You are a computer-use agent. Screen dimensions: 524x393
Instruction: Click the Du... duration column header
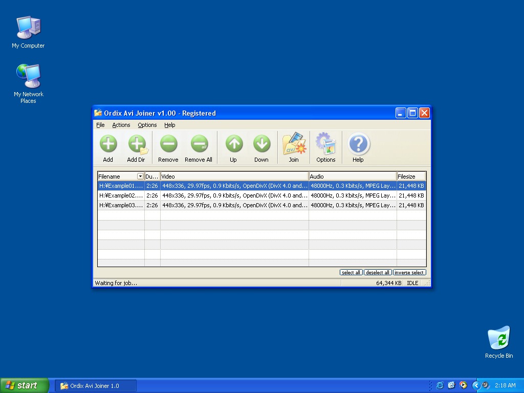(152, 177)
